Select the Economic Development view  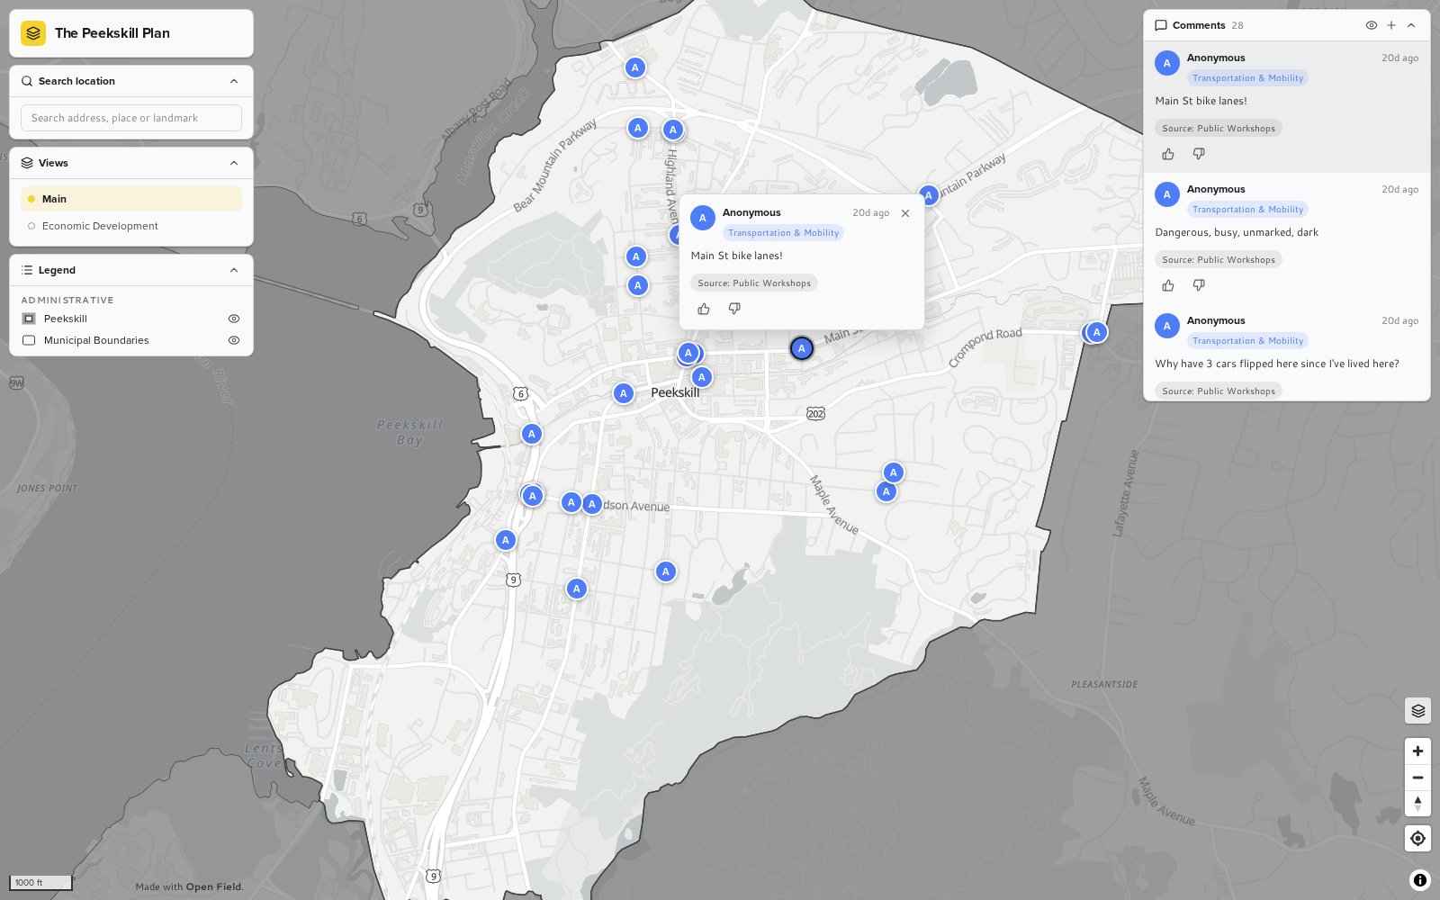(131, 226)
